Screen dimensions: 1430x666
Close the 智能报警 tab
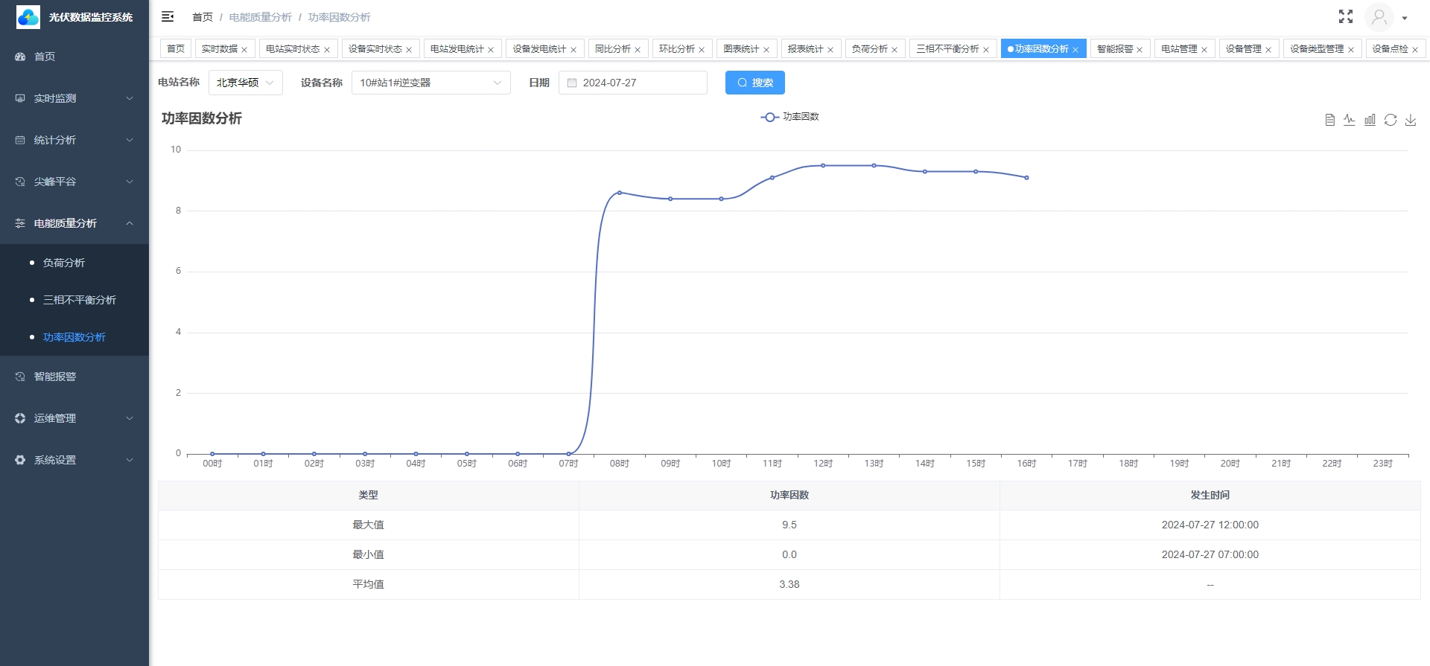1140,50
